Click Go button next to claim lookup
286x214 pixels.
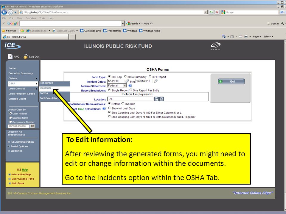click(32, 126)
